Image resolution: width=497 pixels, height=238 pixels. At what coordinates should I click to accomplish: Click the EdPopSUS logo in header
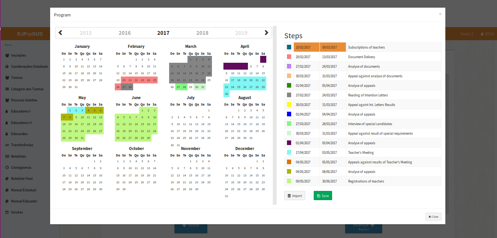(x=30, y=34)
